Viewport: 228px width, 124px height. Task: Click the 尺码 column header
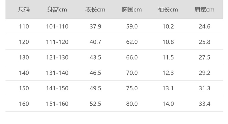pyautogui.click(x=24, y=10)
